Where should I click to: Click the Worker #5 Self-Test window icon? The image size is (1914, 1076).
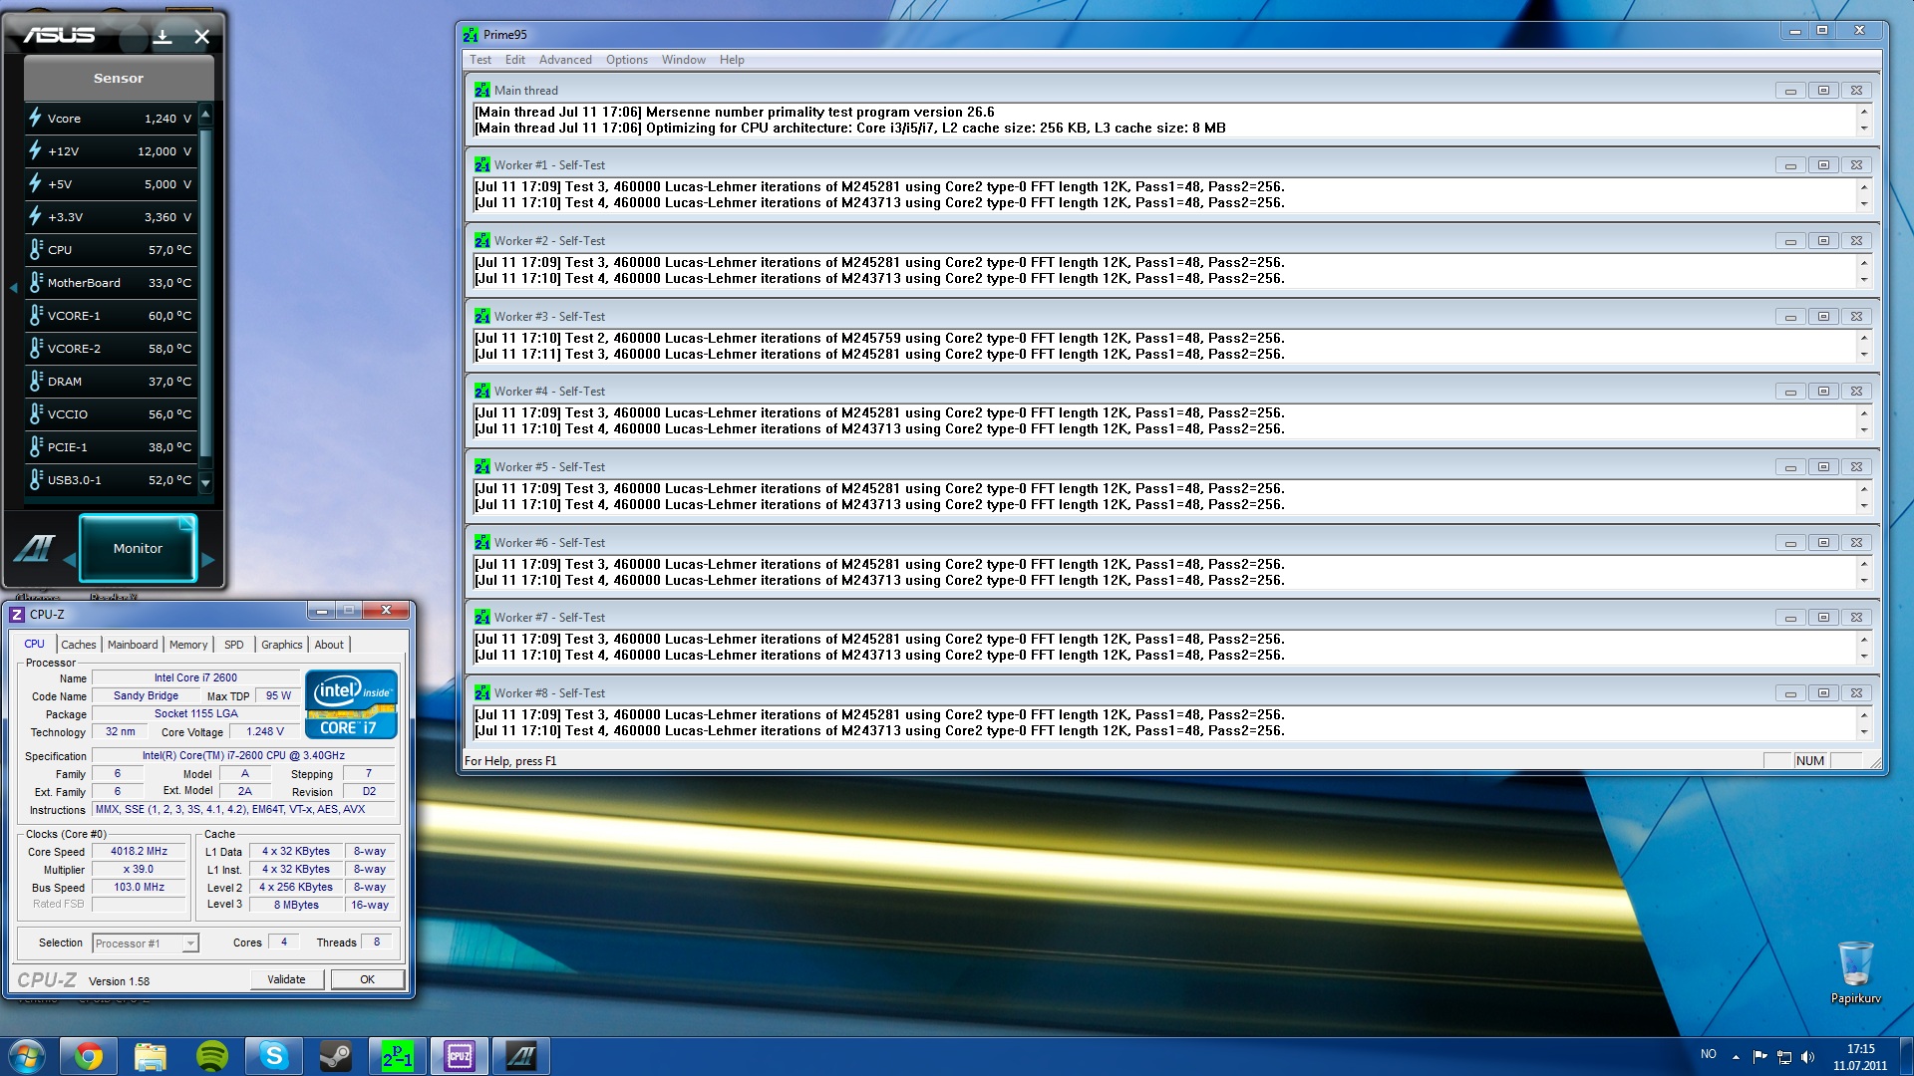(x=482, y=466)
